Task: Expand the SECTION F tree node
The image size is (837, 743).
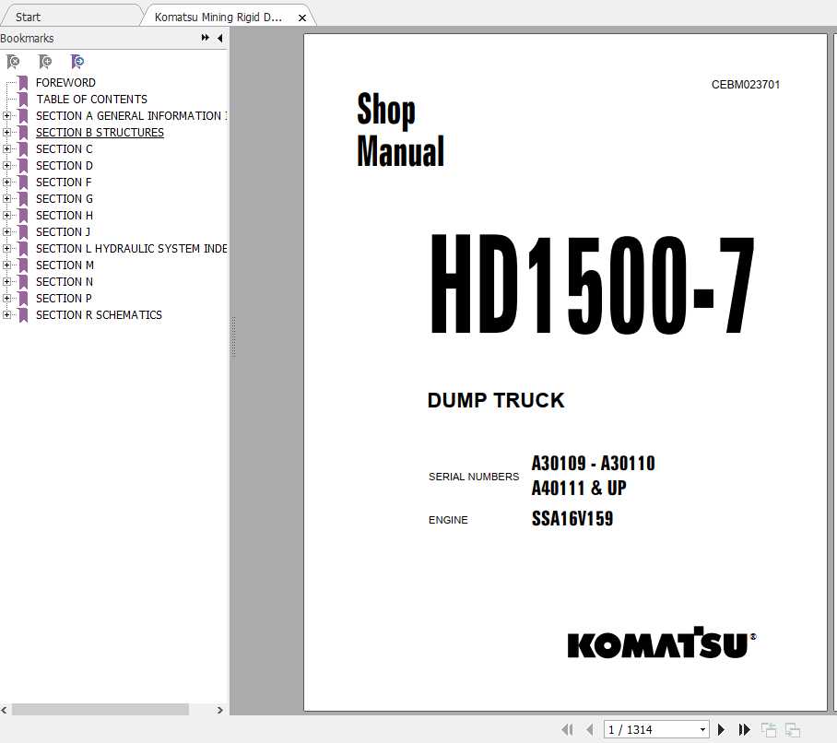Action: coord(6,182)
